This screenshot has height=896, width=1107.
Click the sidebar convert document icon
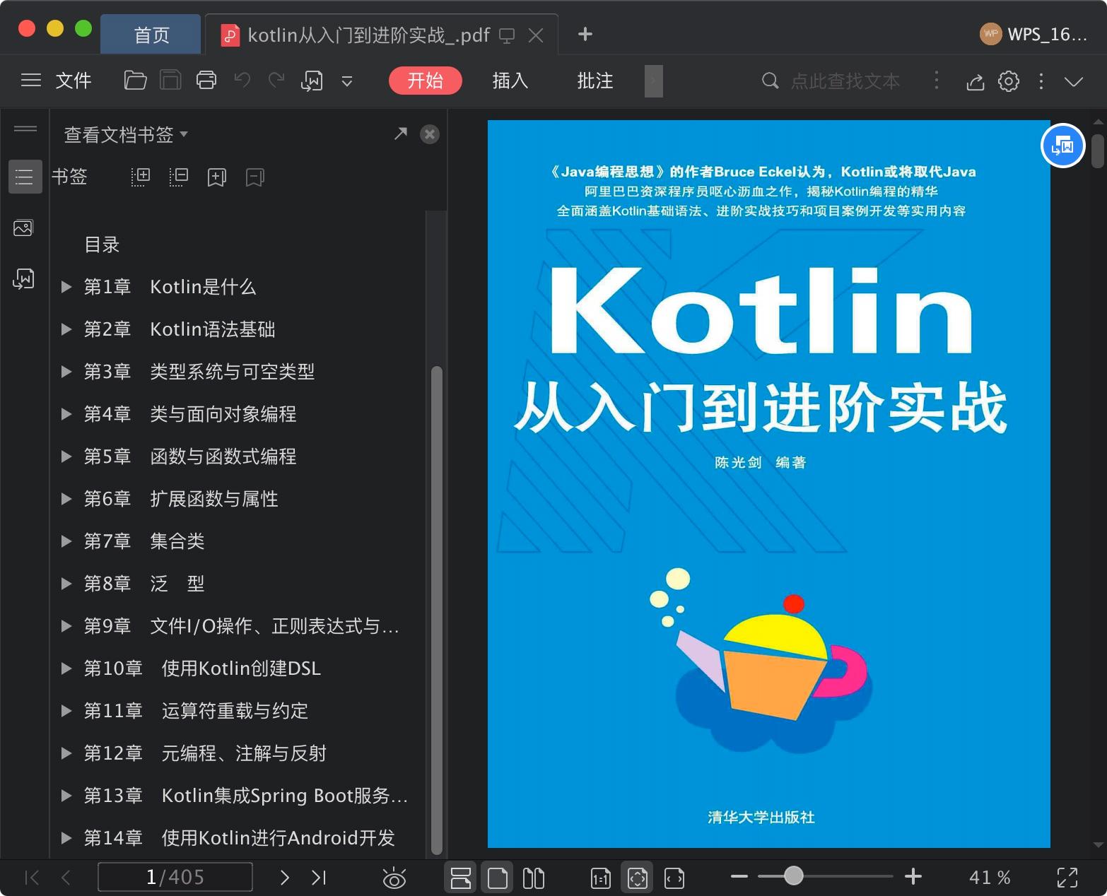pos(24,279)
